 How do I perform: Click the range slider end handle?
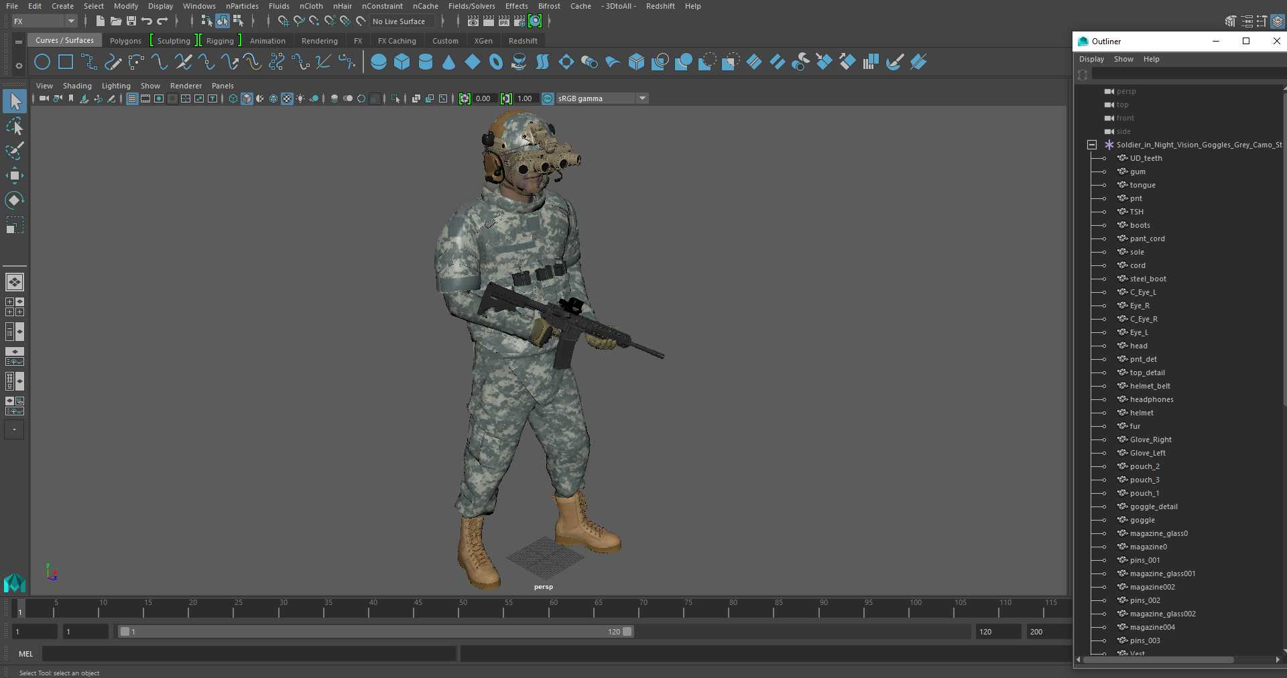tap(627, 632)
